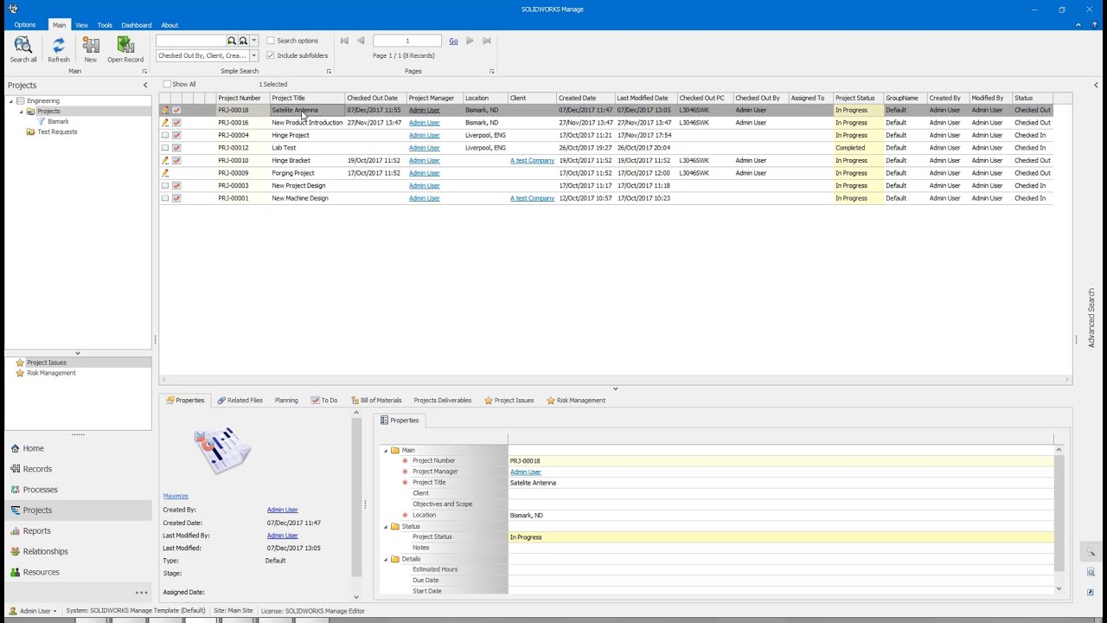Open the search text box dropdown arrow
The width and height of the screenshot is (1107, 623).
coord(253,41)
